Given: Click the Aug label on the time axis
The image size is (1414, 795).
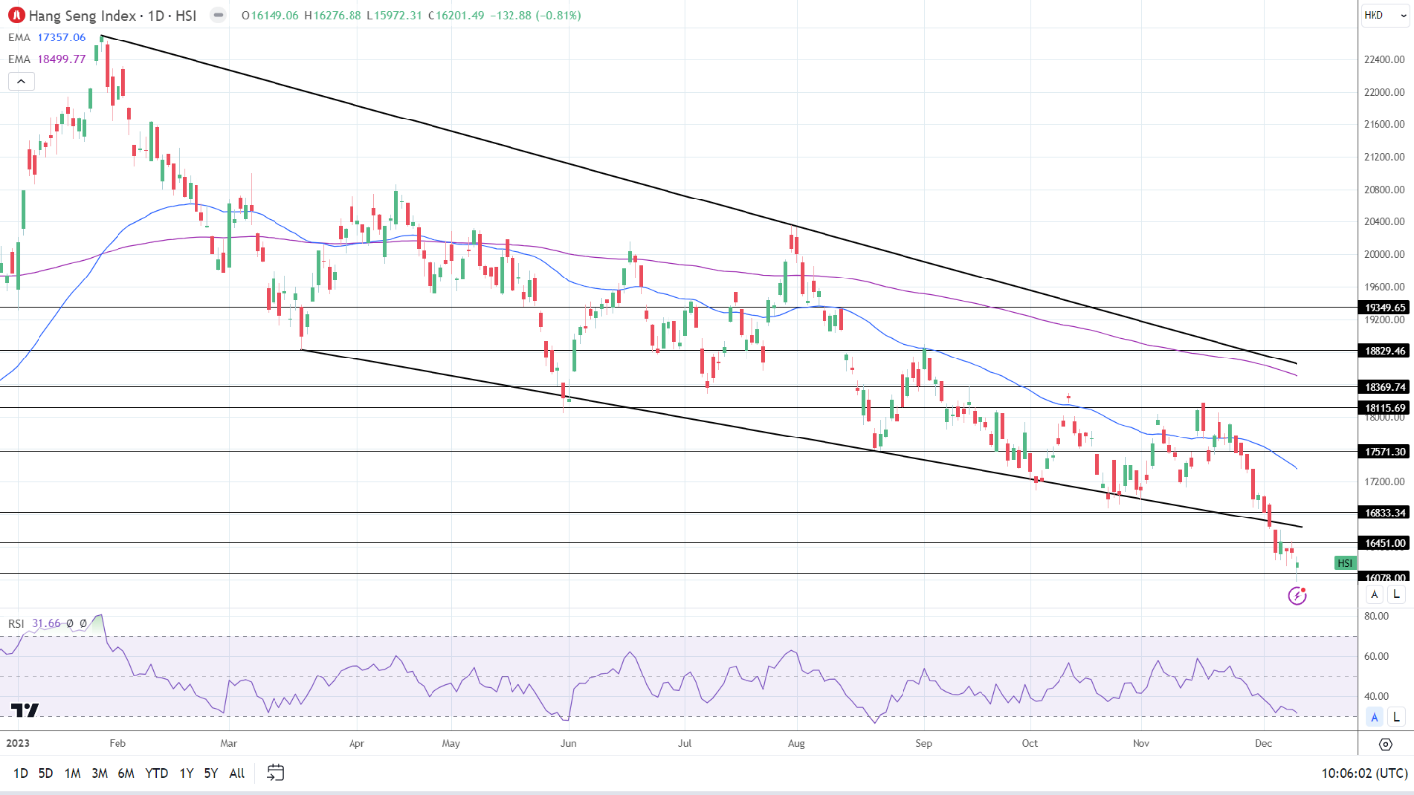Looking at the screenshot, I should click(x=796, y=742).
